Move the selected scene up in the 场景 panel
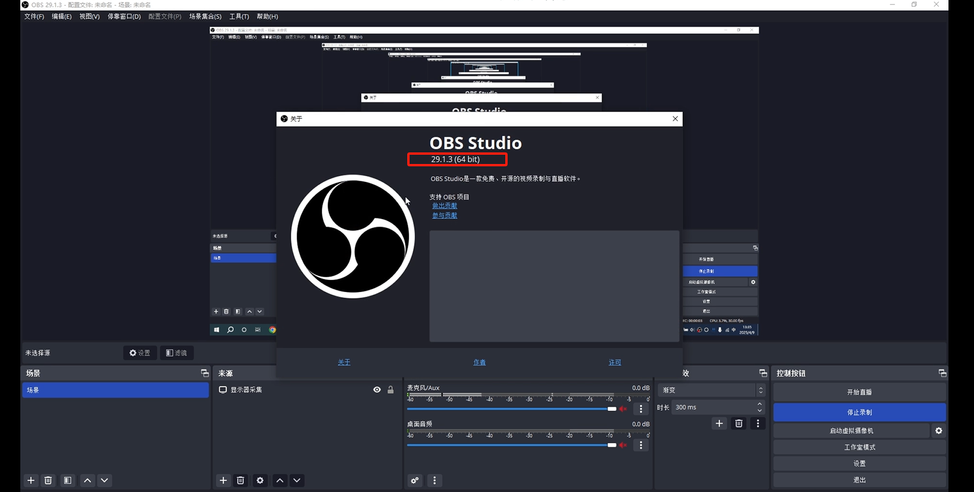The image size is (974, 492). coord(88,480)
